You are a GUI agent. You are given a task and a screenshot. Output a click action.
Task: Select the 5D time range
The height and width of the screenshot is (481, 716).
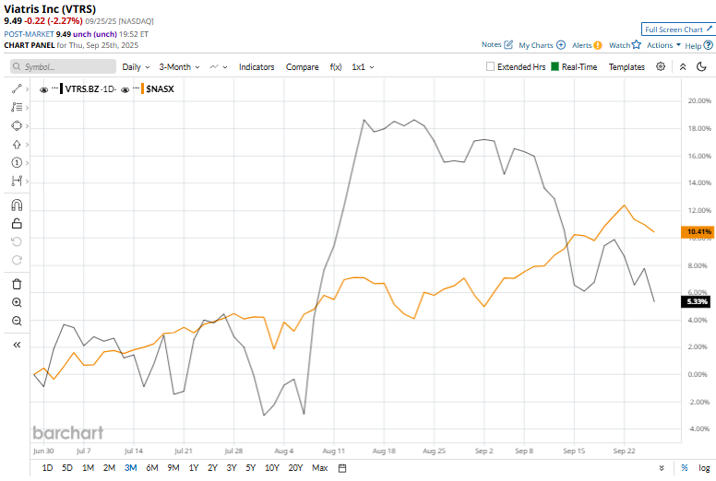pyautogui.click(x=67, y=468)
